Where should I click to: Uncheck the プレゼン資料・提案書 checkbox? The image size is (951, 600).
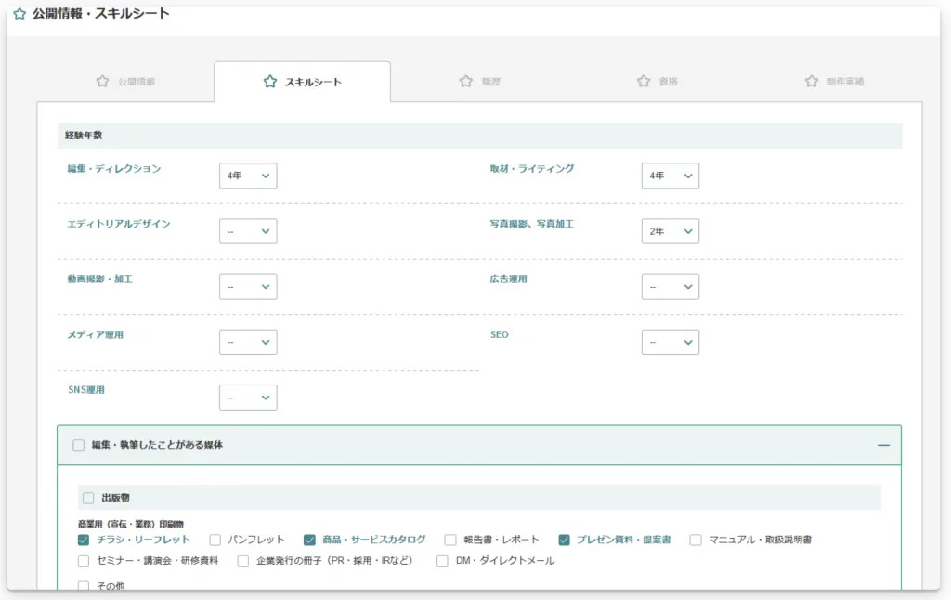pos(564,540)
